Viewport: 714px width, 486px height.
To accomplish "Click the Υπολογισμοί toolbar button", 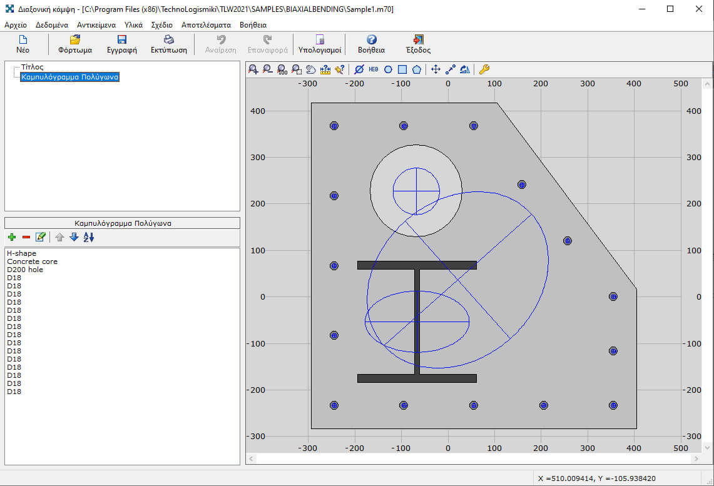I will (320, 44).
